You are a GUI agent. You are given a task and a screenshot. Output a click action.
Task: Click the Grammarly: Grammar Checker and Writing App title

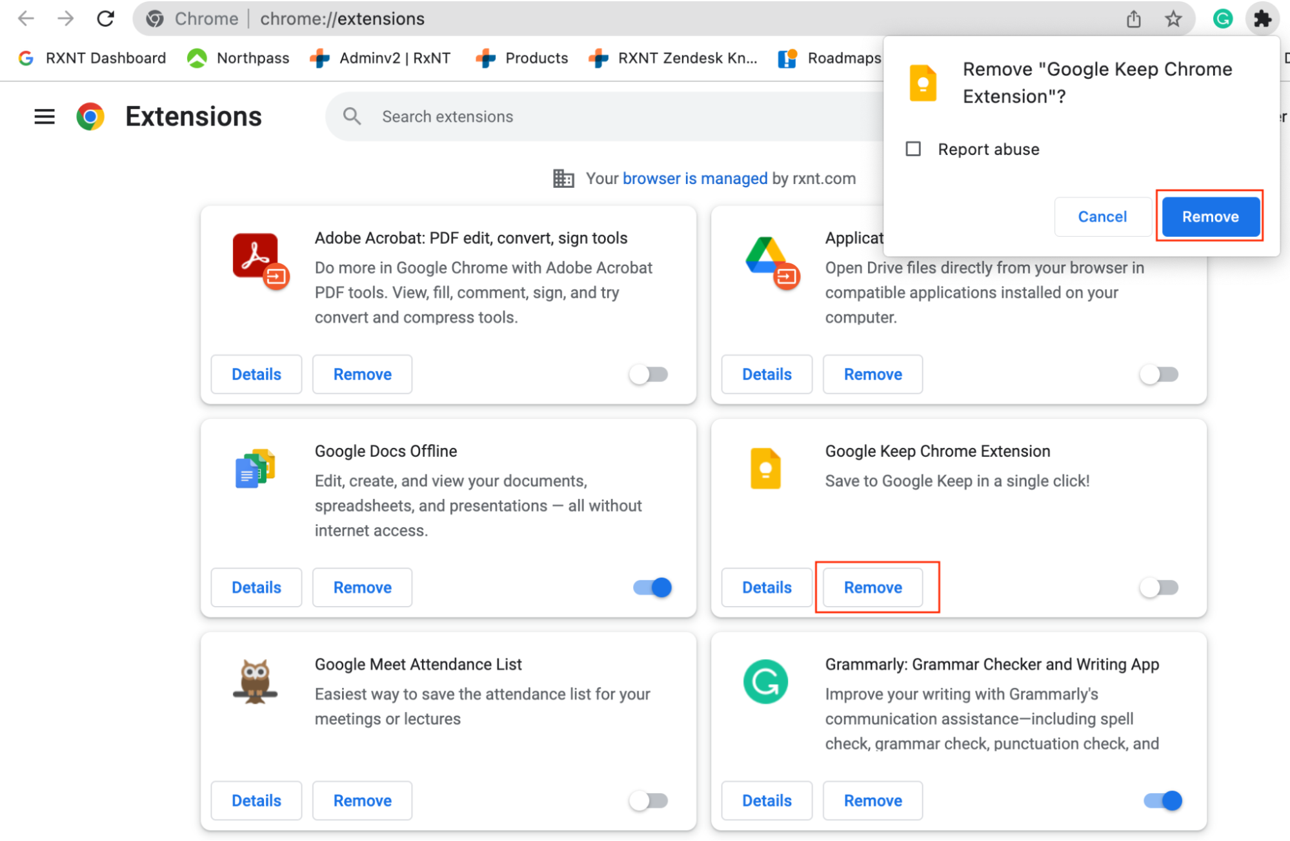click(x=992, y=664)
